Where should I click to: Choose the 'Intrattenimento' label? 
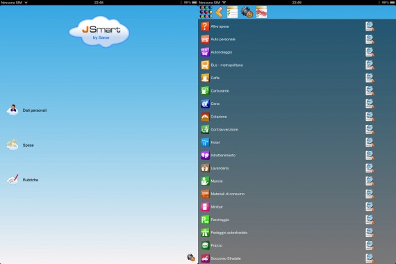(223, 155)
